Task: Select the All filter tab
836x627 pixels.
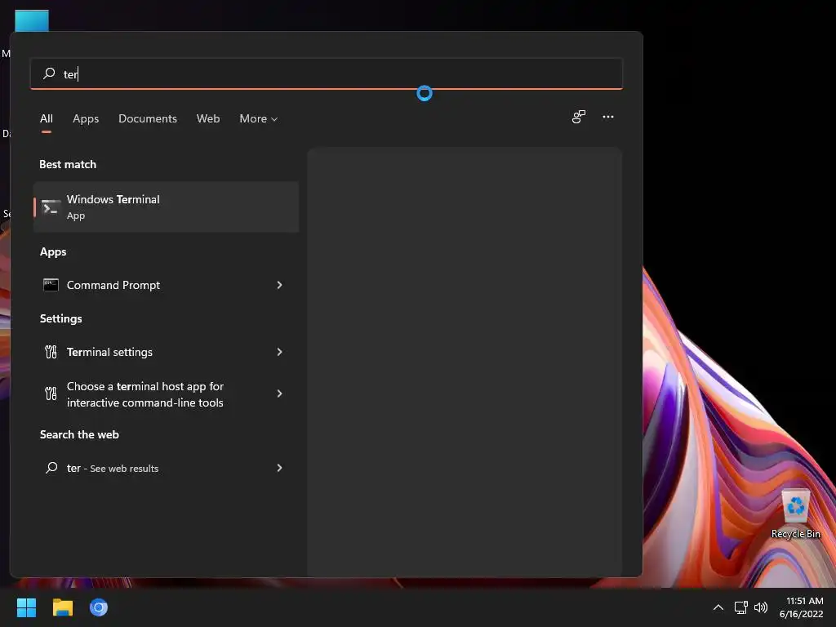Action: click(47, 118)
